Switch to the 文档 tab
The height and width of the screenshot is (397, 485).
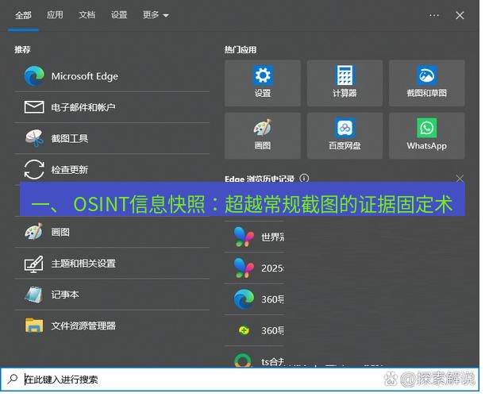click(87, 14)
